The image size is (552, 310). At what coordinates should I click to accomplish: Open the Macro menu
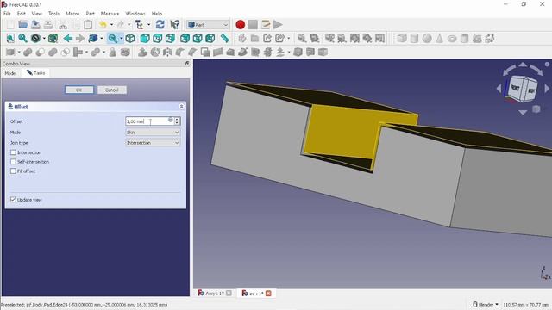click(x=72, y=14)
